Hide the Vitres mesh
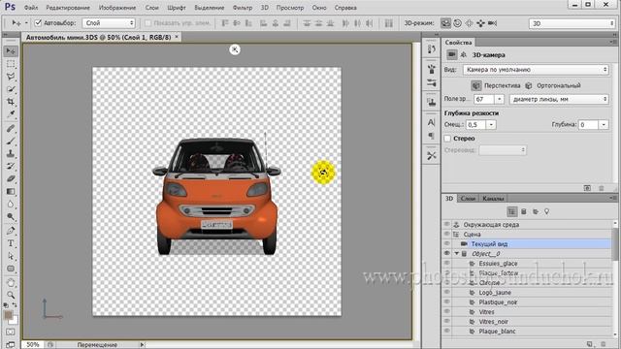The width and height of the screenshot is (621, 349). [447, 312]
